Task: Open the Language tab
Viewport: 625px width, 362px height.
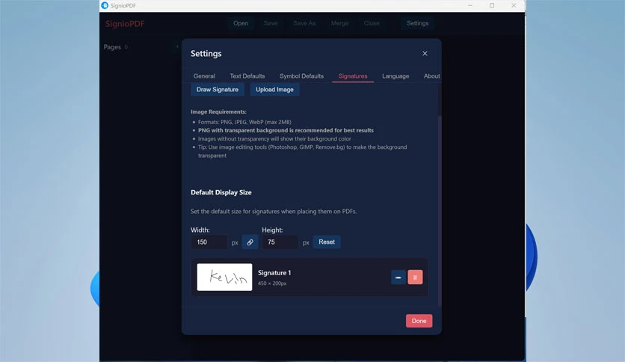Action: pos(395,76)
